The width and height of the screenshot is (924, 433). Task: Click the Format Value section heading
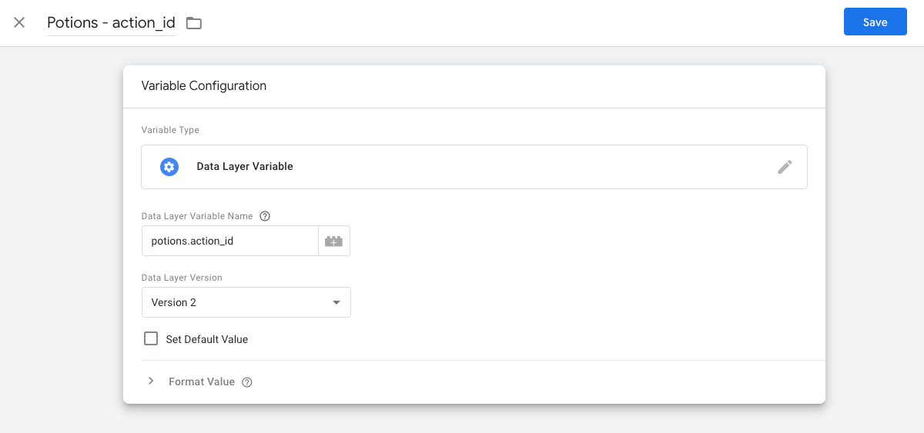point(202,381)
